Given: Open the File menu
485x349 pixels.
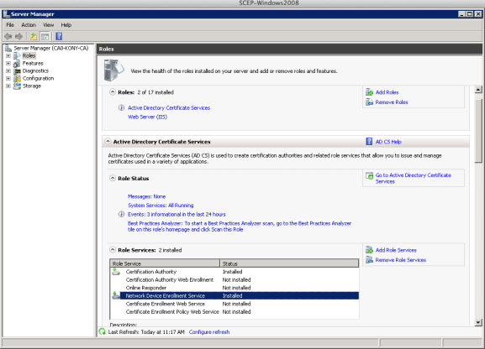Looking at the screenshot, I should (10, 25).
